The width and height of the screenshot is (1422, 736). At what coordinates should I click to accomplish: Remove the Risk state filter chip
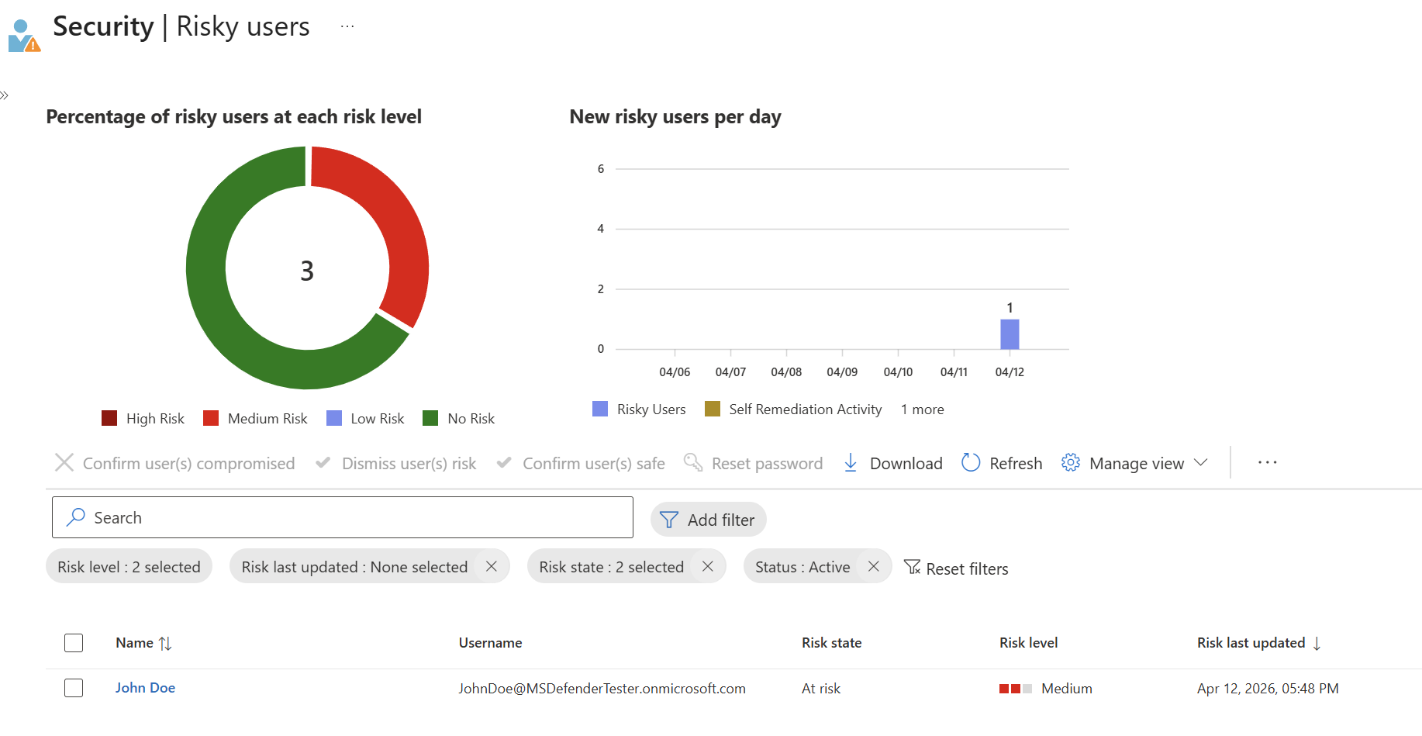pyautogui.click(x=708, y=567)
